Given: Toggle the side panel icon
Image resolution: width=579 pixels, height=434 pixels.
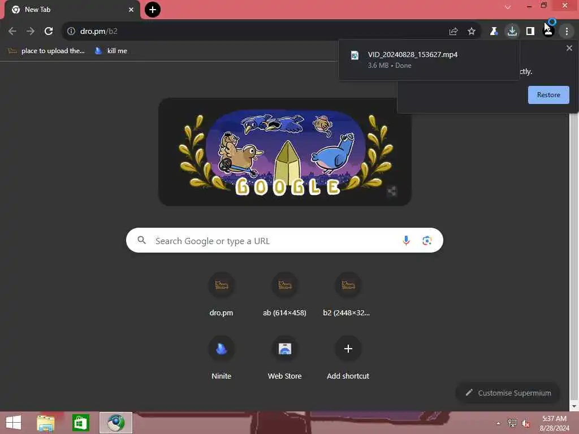Looking at the screenshot, I should [x=530, y=32].
